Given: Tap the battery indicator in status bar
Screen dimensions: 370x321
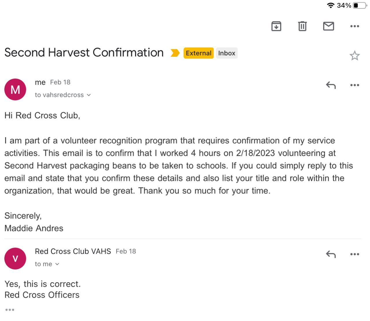Looking at the screenshot, I should 360,5.
